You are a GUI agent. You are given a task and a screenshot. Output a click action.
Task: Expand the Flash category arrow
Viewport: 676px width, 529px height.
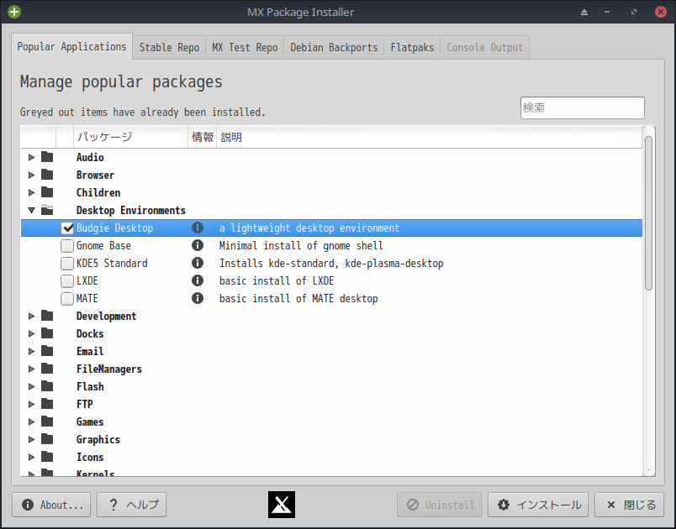31,386
